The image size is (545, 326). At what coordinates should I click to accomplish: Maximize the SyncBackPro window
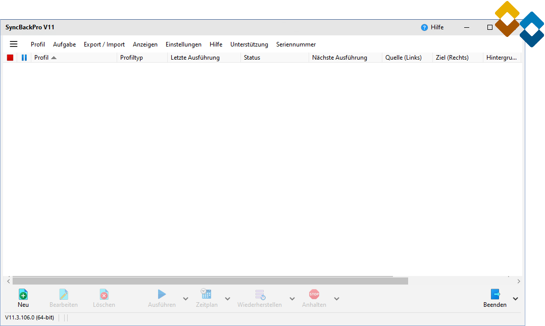[x=490, y=27]
